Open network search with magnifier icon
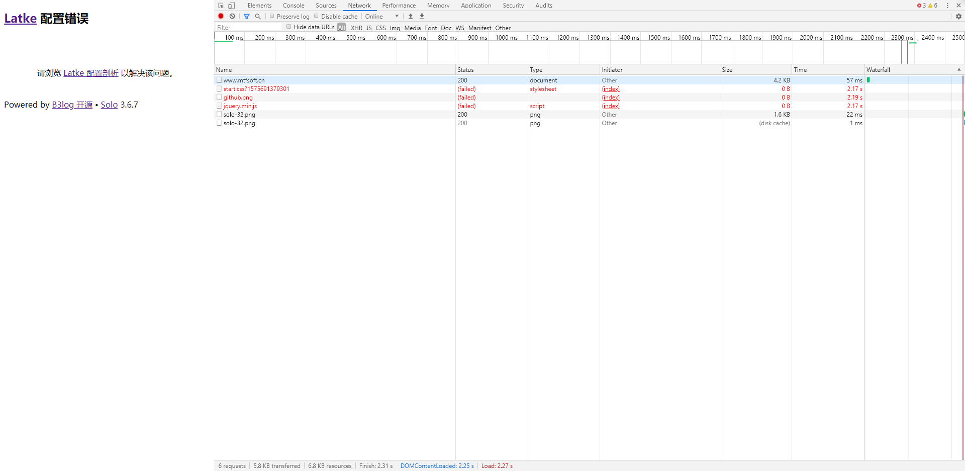Viewport: 965px width, 471px height. (x=258, y=16)
